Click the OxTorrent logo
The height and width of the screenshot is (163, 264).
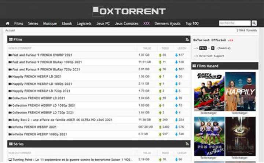(x=129, y=11)
